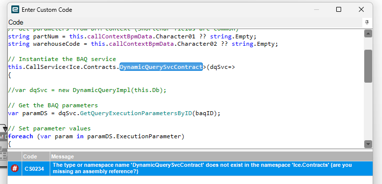Click the scrollbar up arrow button
382x184 pixels.
click(x=368, y=33)
